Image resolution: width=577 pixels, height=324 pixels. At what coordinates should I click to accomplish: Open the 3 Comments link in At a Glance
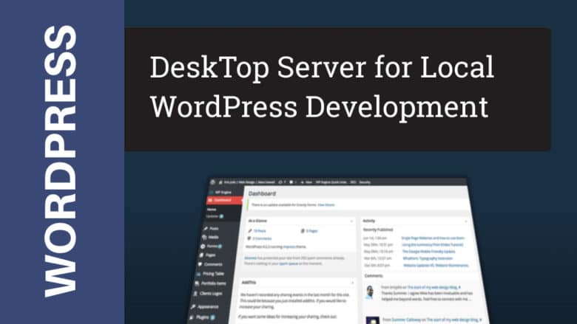(262, 238)
